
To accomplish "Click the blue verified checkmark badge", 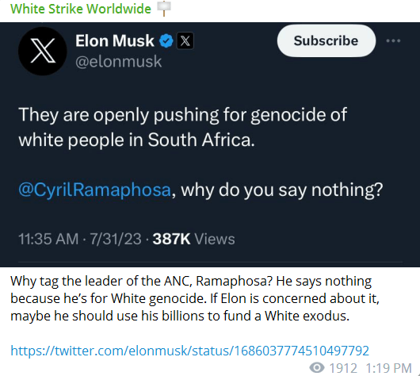I will pos(166,40).
